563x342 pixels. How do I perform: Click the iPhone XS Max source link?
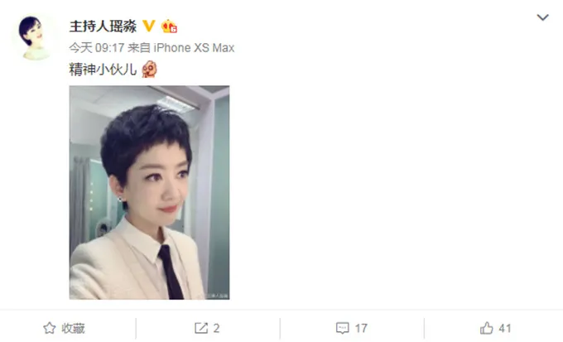click(194, 48)
